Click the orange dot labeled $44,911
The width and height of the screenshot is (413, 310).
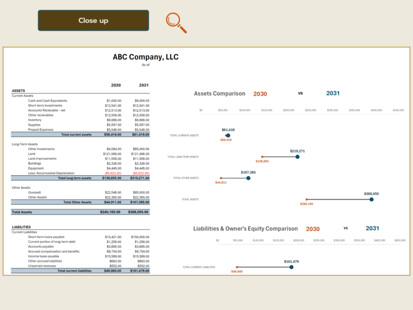coord(221,178)
